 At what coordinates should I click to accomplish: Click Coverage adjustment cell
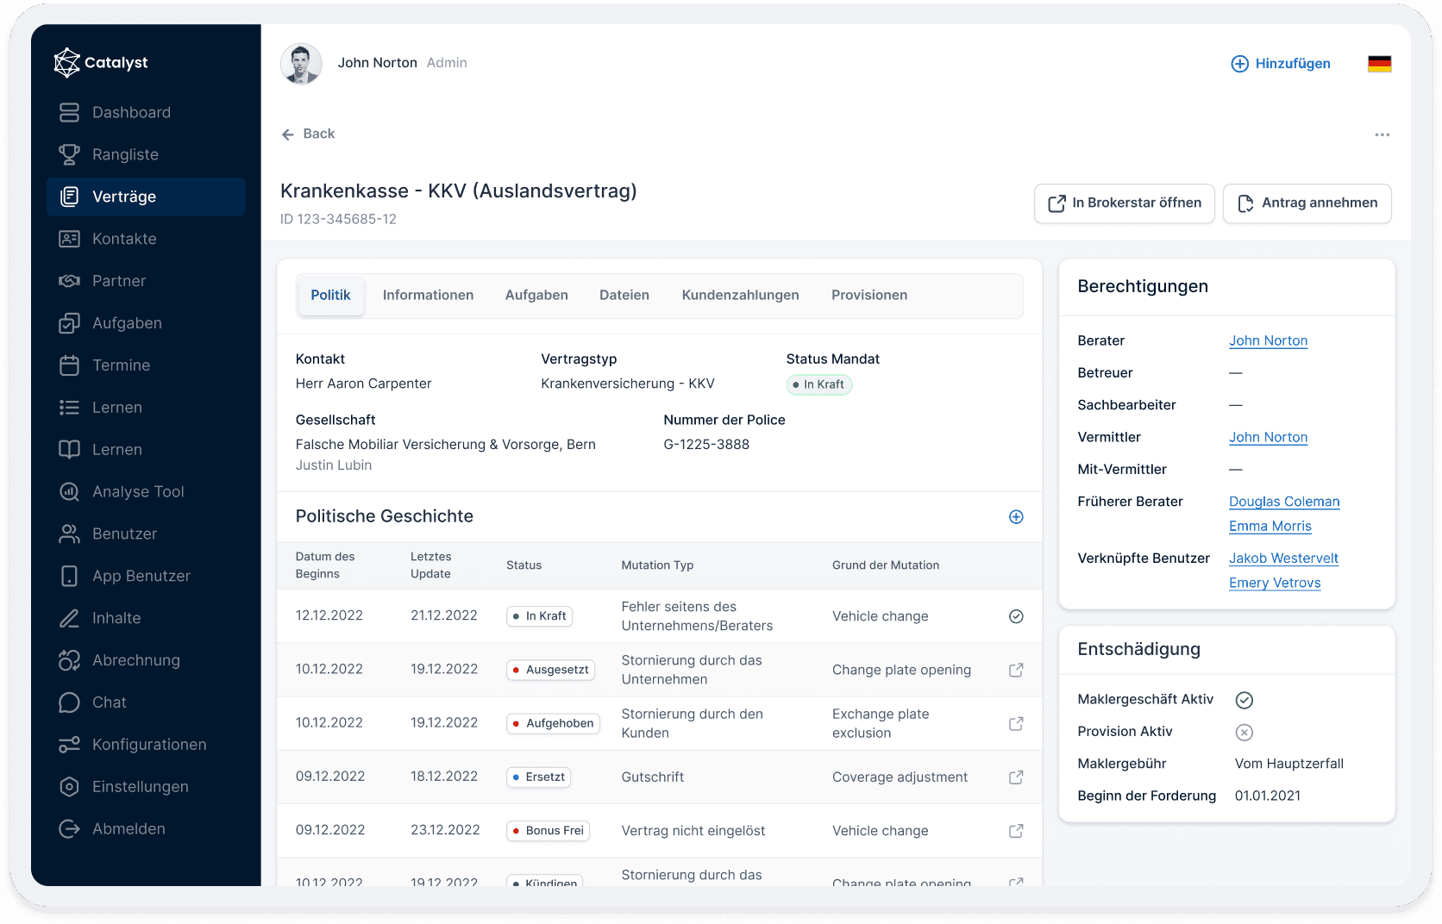point(900,777)
